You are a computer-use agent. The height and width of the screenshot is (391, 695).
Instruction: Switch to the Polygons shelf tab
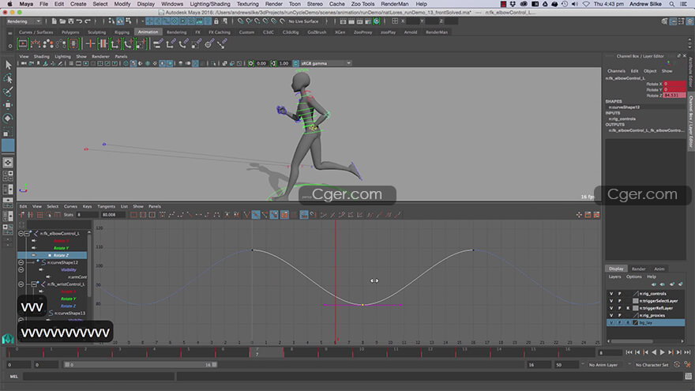[70, 32]
